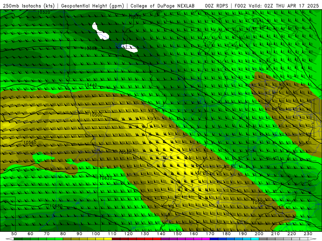Click the 220 value on the legend

point(291,234)
